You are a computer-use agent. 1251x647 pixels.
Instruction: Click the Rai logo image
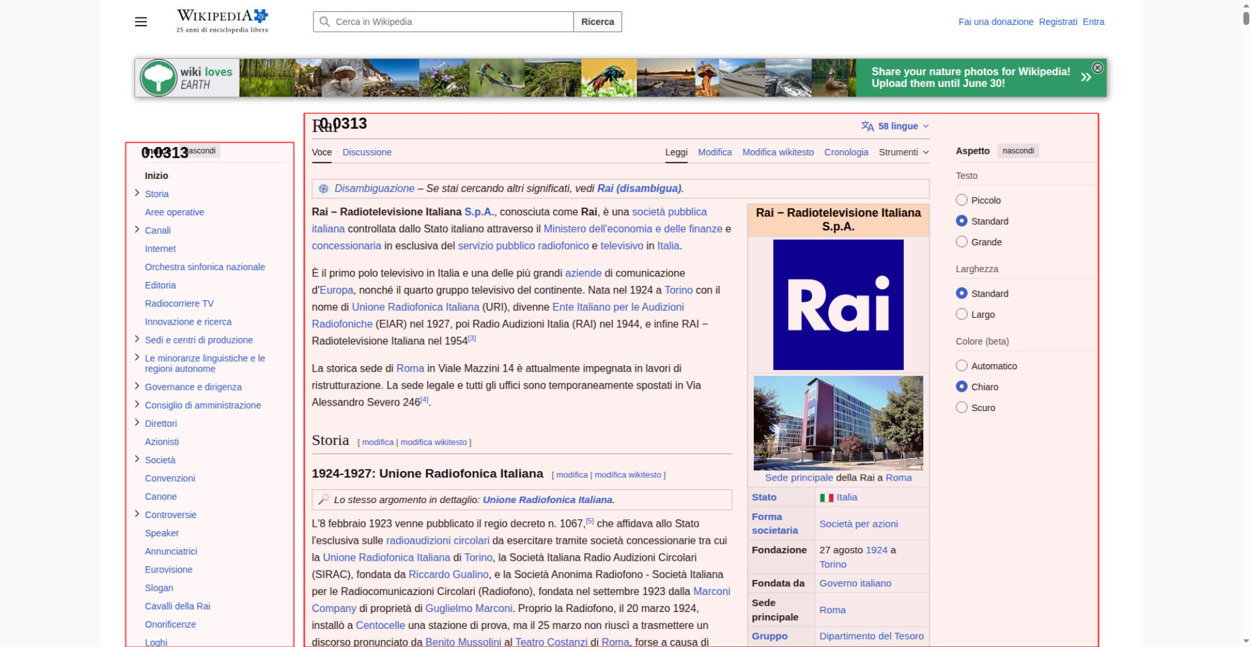[838, 305]
